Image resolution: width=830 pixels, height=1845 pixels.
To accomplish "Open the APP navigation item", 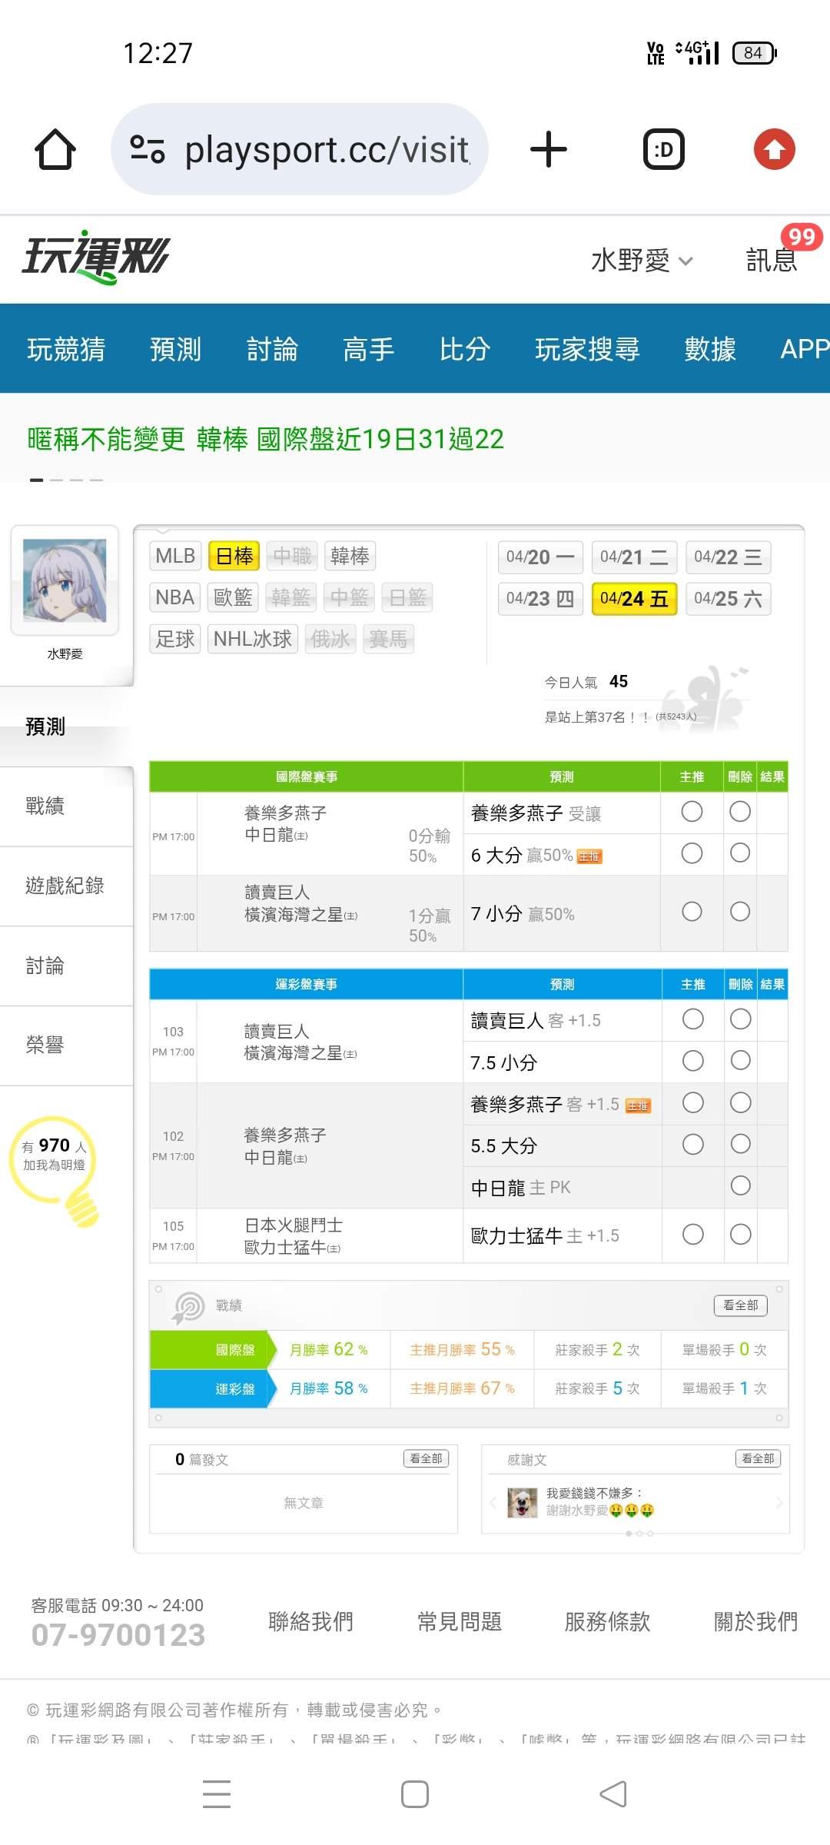I will tap(804, 349).
